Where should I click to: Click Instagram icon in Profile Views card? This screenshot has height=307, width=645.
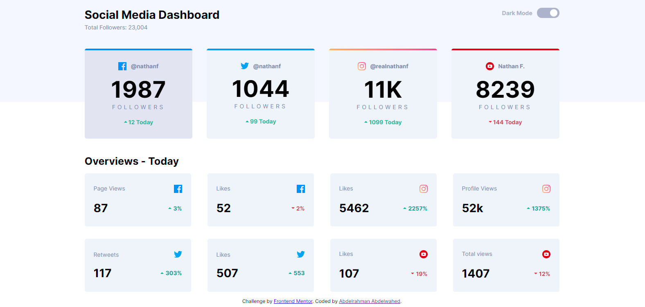click(546, 189)
